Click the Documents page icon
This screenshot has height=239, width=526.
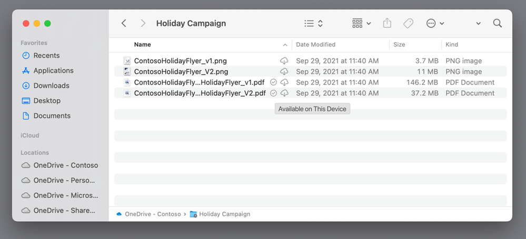(x=26, y=116)
